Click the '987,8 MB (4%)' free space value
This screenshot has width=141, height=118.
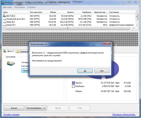(x=85, y=19)
